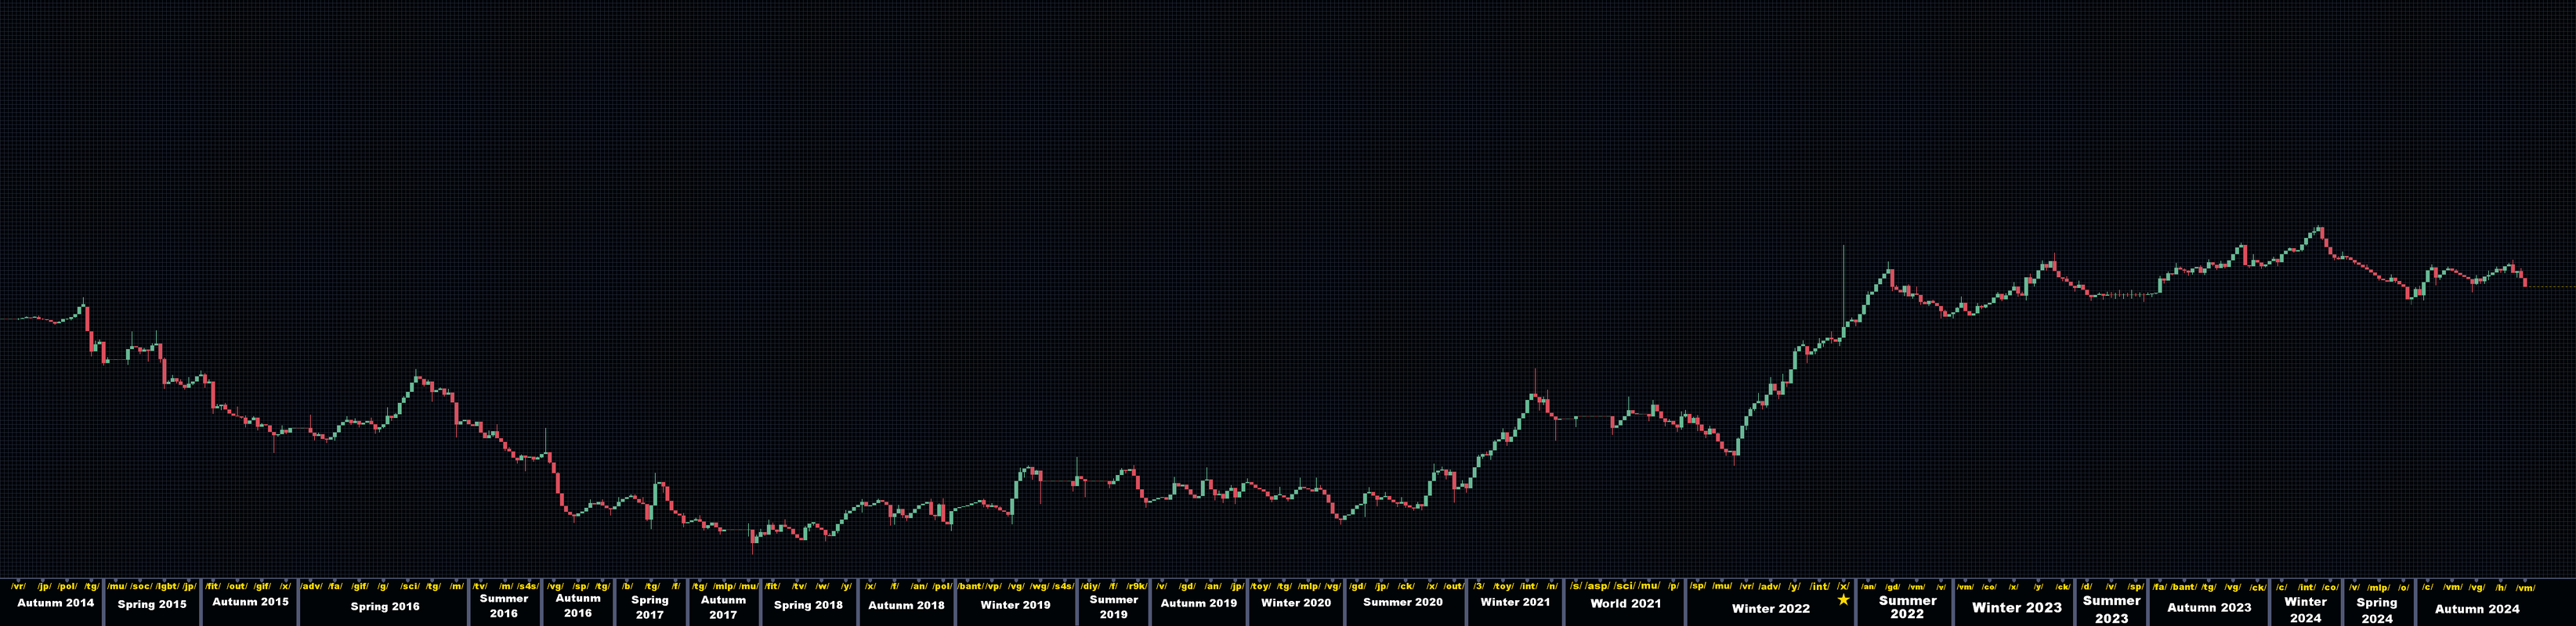Image resolution: width=2576 pixels, height=626 pixels.
Task: Click the /fa/ marker in Autumn 2023
Action: pyautogui.click(x=2160, y=587)
